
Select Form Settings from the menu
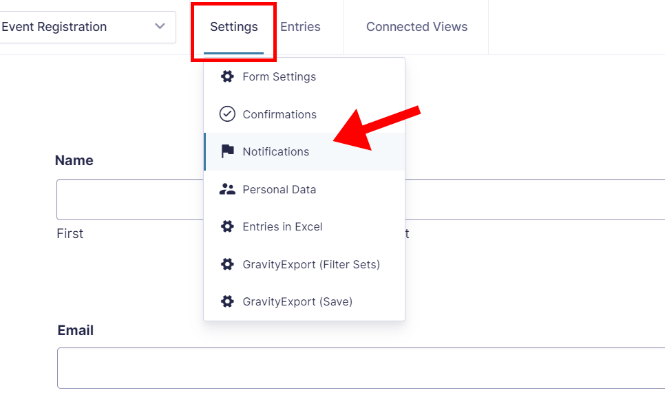[x=279, y=76]
